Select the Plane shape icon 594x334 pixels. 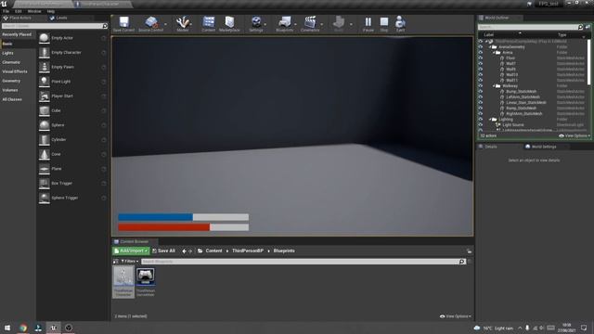click(x=45, y=169)
